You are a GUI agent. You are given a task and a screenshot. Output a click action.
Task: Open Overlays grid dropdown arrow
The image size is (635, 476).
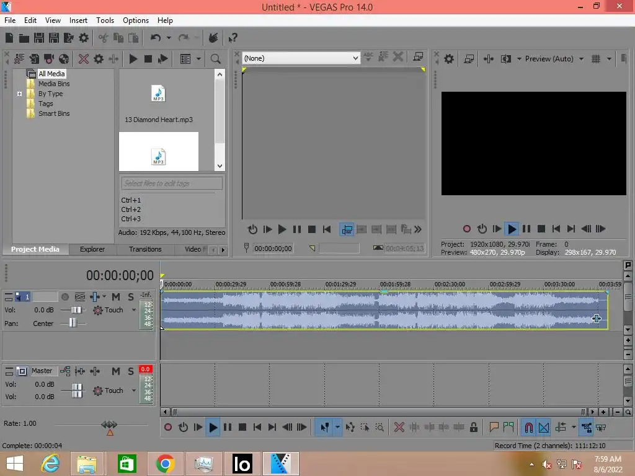pyautogui.click(x=609, y=59)
